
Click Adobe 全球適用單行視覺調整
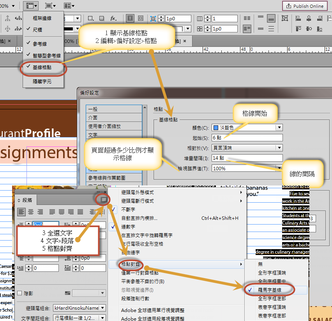point(177,310)
